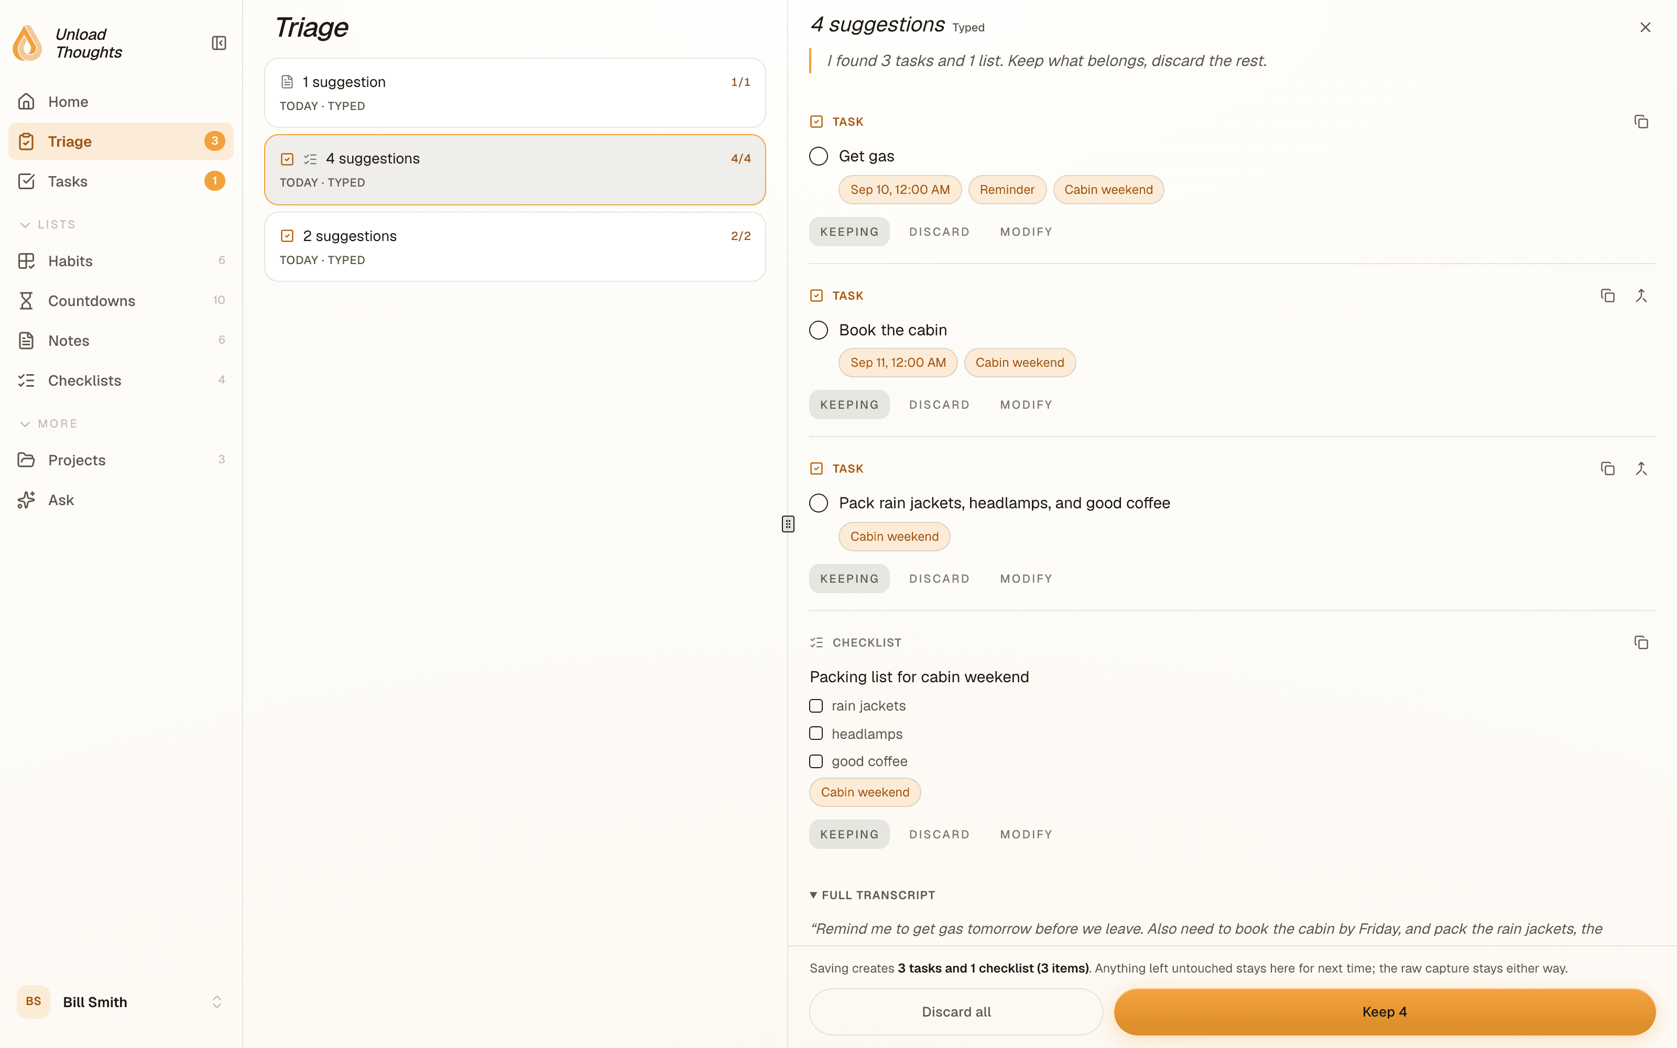The image size is (1677, 1048).
Task: Click the panel resize handle icon
Action: [x=788, y=524]
